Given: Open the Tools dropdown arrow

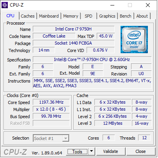Looking at the screenshot, I should click(x=92, y=151).
